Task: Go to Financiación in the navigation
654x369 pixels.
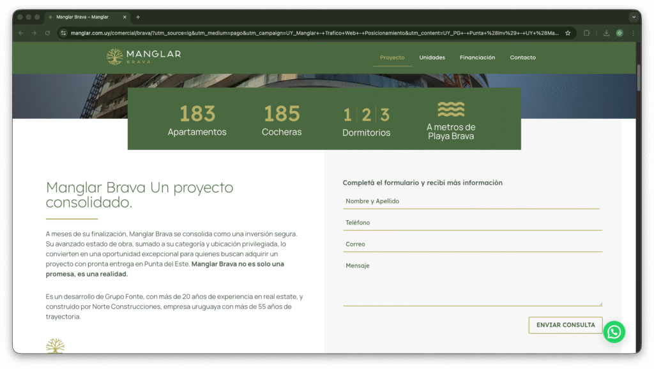Action: (477, 57)
